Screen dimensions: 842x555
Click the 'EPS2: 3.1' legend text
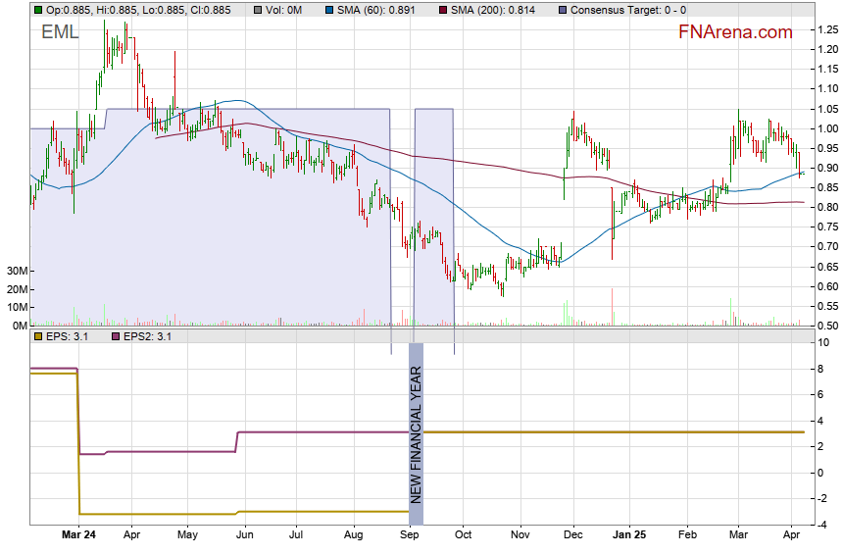(147, 336)
